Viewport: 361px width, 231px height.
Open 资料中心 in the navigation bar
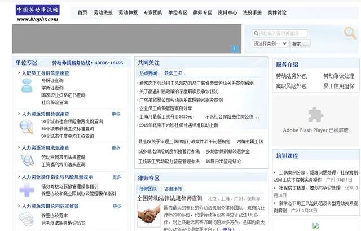pyautogui.click(x=227, y=12)
